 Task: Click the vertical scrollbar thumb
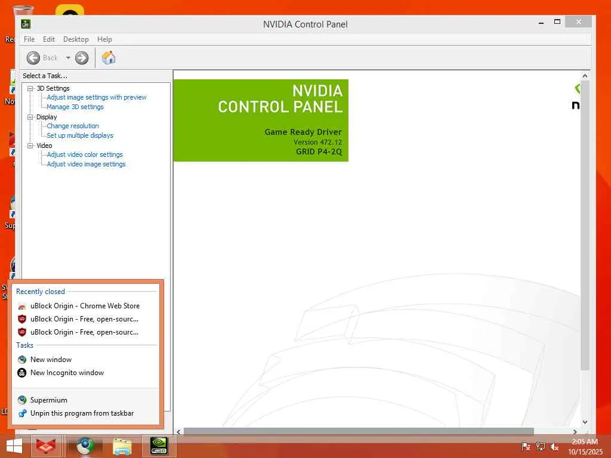(585, 225)
